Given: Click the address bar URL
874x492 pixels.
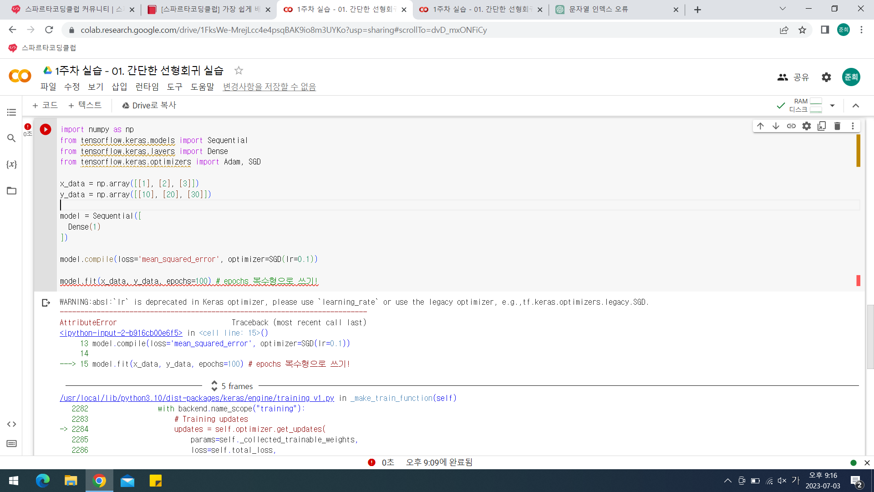Looking at the screenshot, I should pos(284,30).
